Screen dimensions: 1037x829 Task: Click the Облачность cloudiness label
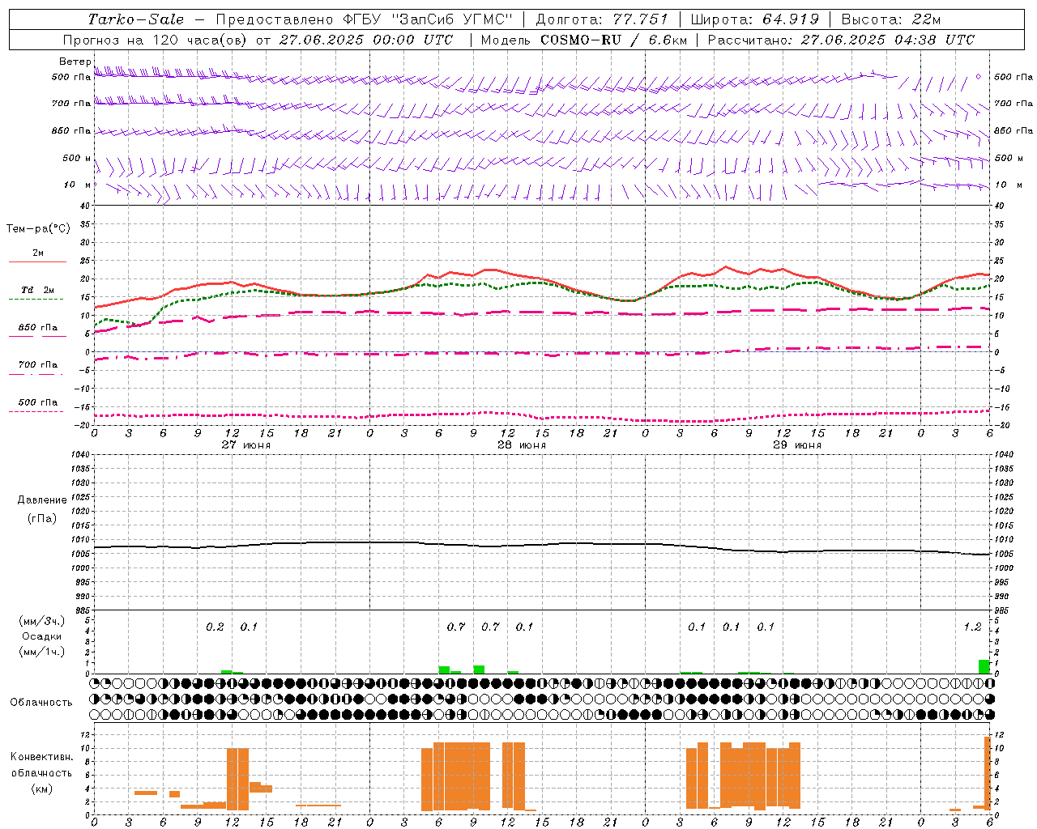click(x=41, y=703)
